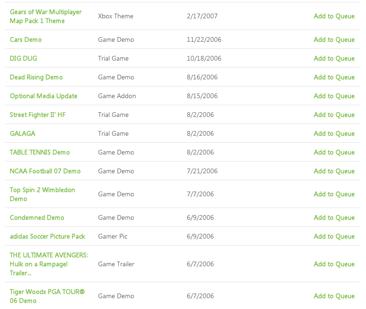Screen dimensions: 366x309
Task: Select the date 10/18/2006
Action: pyautogui.click(x=204, y=58)
